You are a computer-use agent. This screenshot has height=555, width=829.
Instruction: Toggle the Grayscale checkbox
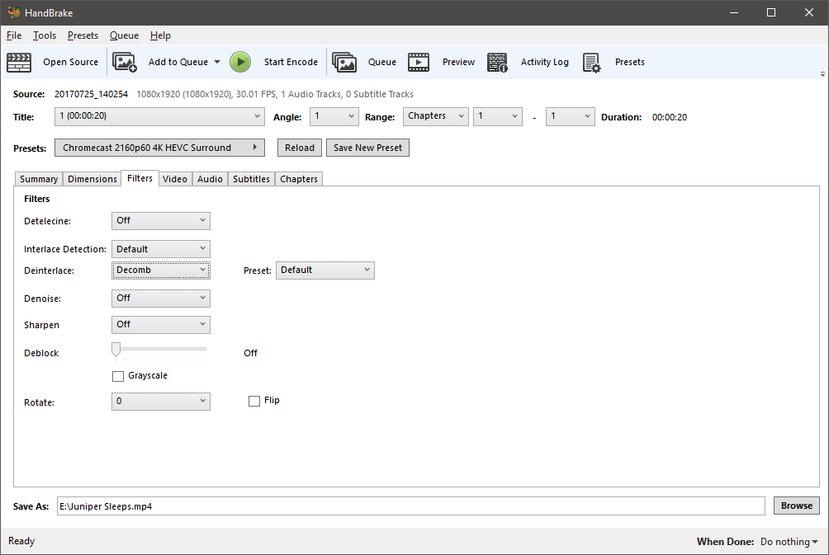click(x=118, y=376)
